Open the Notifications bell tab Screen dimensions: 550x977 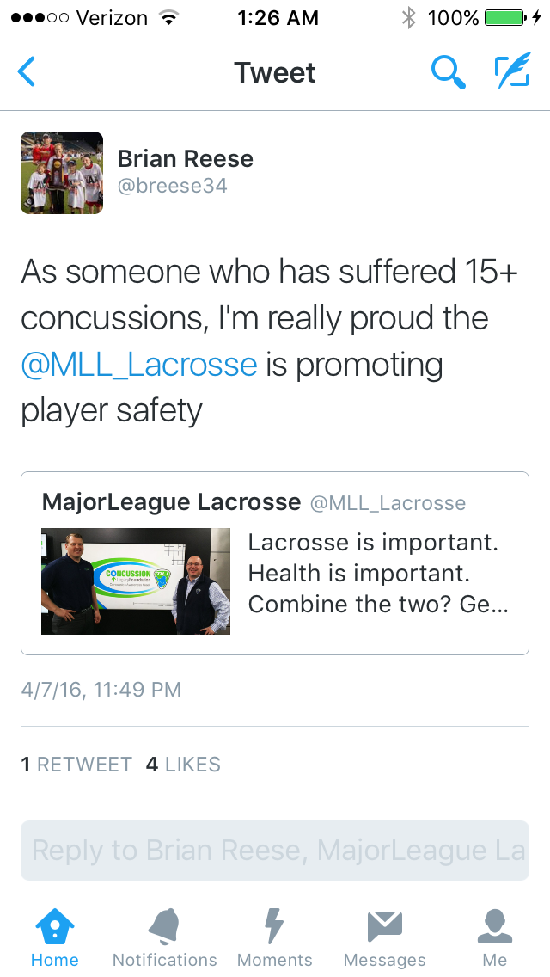(x=164, y=937)
